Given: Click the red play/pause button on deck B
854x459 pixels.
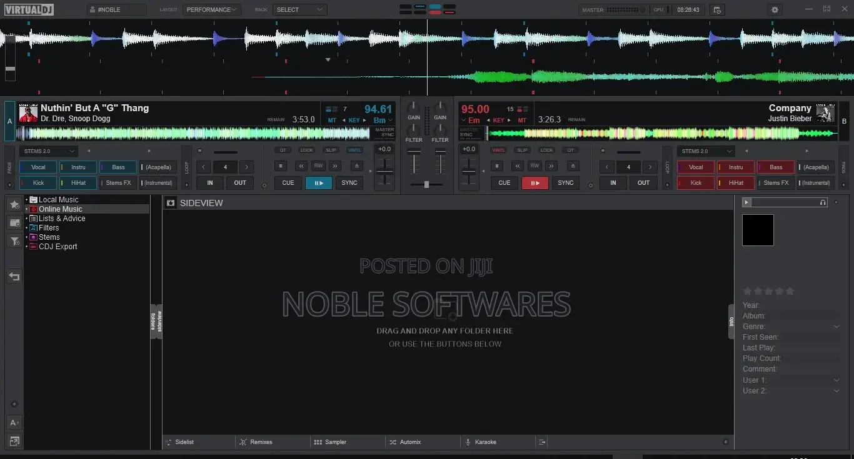Looking at the screenshot, I should pos(535,183).
